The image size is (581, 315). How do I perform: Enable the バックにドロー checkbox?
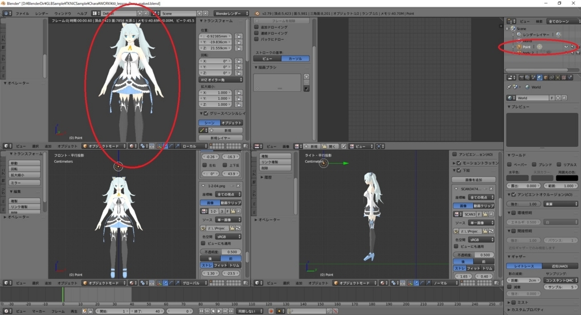click(256, 39)
